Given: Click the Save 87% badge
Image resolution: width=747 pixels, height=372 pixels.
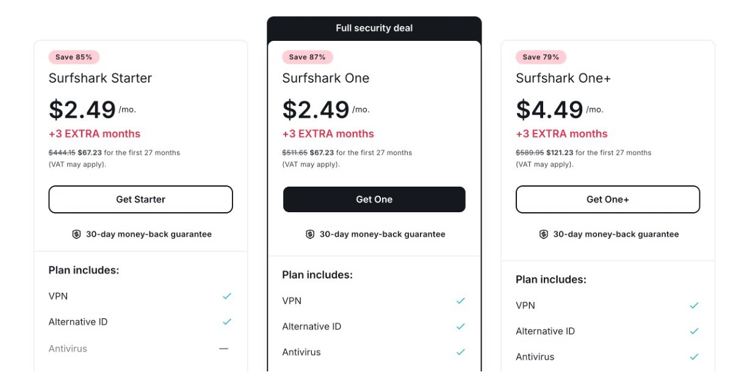Looking at the screenshot, I should [308, 57].
